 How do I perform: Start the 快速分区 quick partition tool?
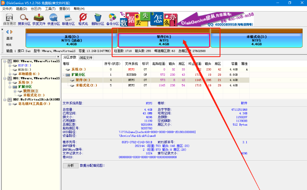pyautogui.click(x=54, y=19)
